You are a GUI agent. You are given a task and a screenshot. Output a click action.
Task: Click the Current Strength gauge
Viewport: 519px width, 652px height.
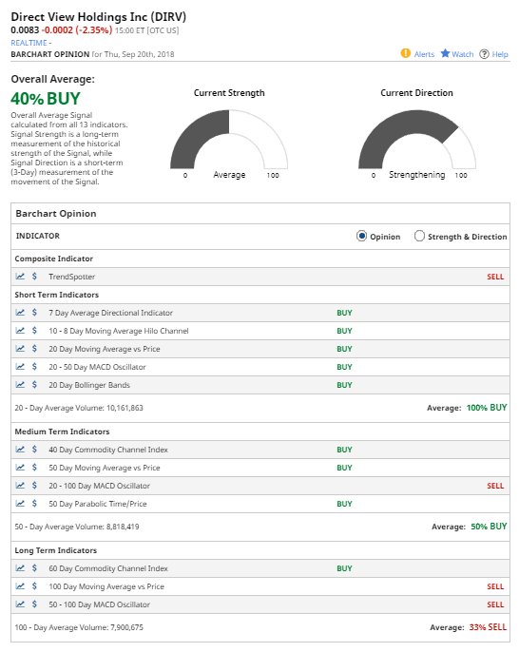coord(229,140)
